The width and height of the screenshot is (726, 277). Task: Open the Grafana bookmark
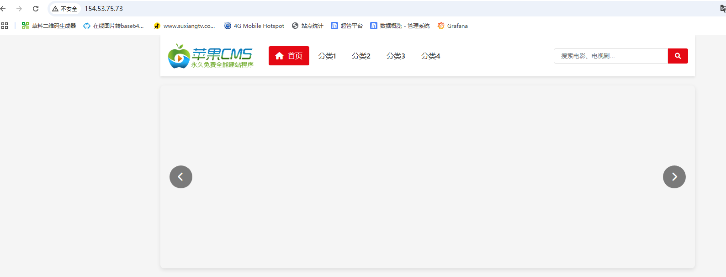click(452, 26)
